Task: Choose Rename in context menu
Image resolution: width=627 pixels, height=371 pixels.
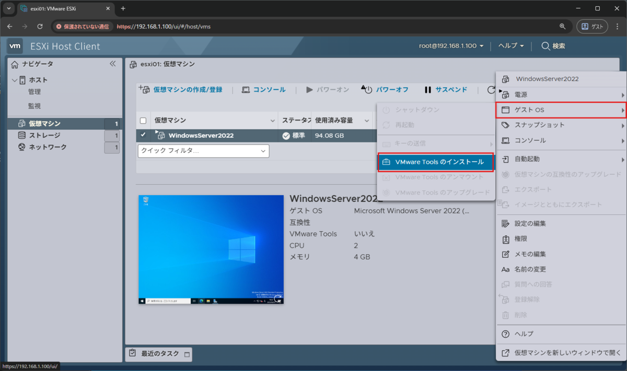Action: click(x=561, y=270)
